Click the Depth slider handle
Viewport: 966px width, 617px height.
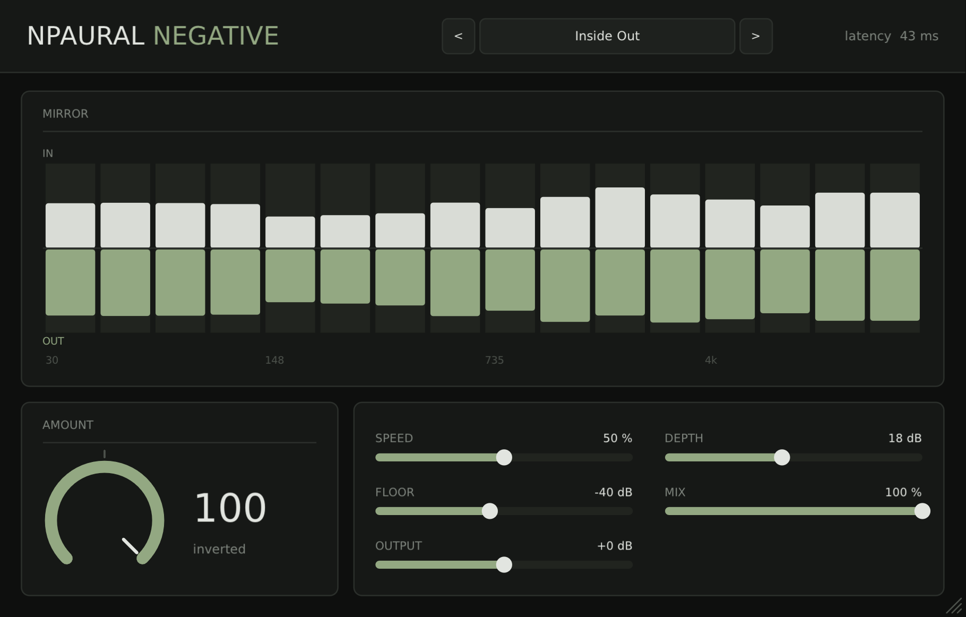point(781,457)
